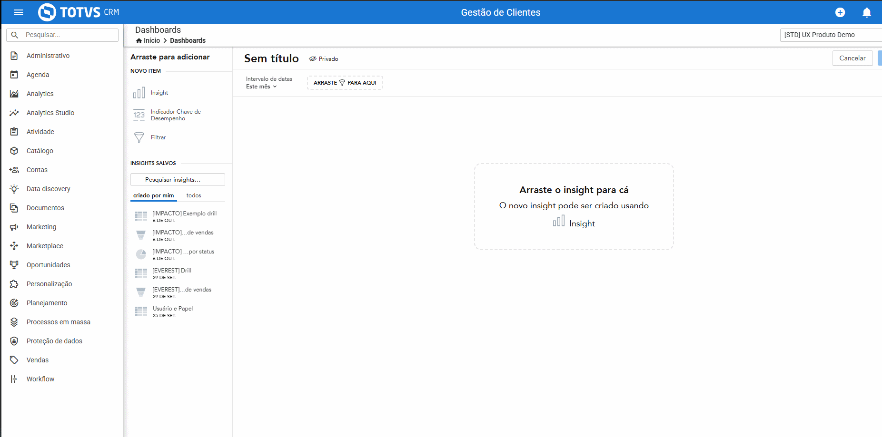Open the [STD] UX Produto Demo selector
Image resolution: width=882 pixels, height=437 pixels.
(831, 35)
